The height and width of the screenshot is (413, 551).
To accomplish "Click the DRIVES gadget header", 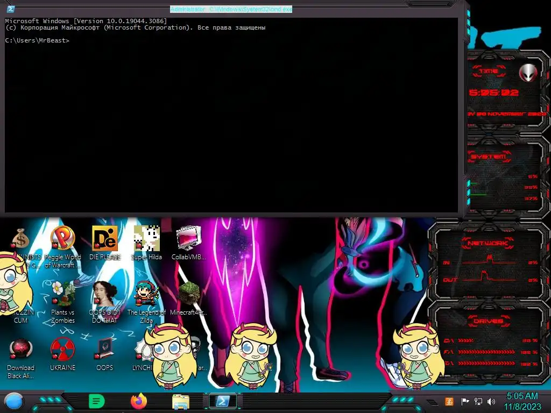I will pos(488,321).
